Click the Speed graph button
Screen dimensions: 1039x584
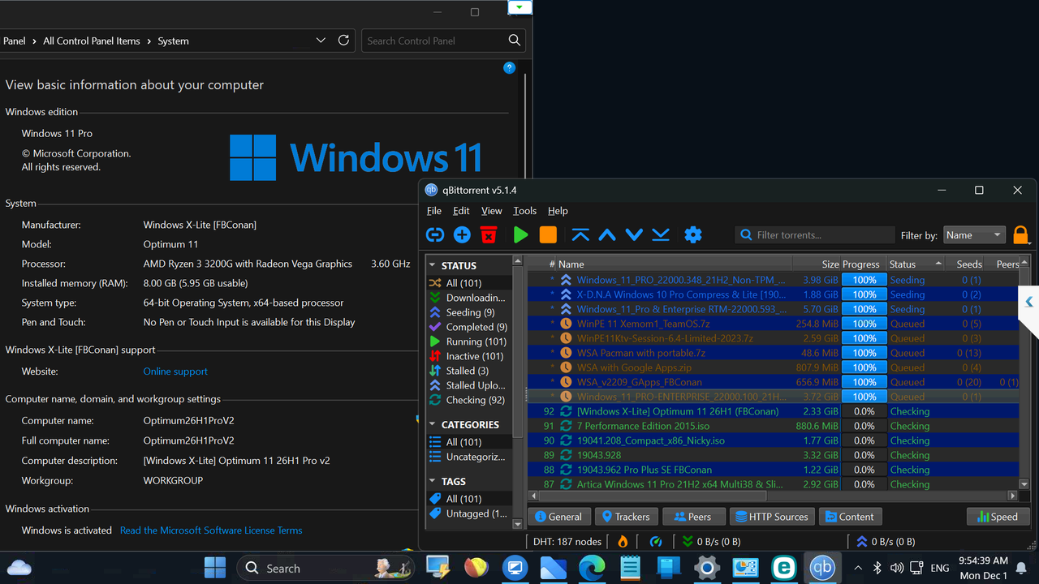[998, 517]
